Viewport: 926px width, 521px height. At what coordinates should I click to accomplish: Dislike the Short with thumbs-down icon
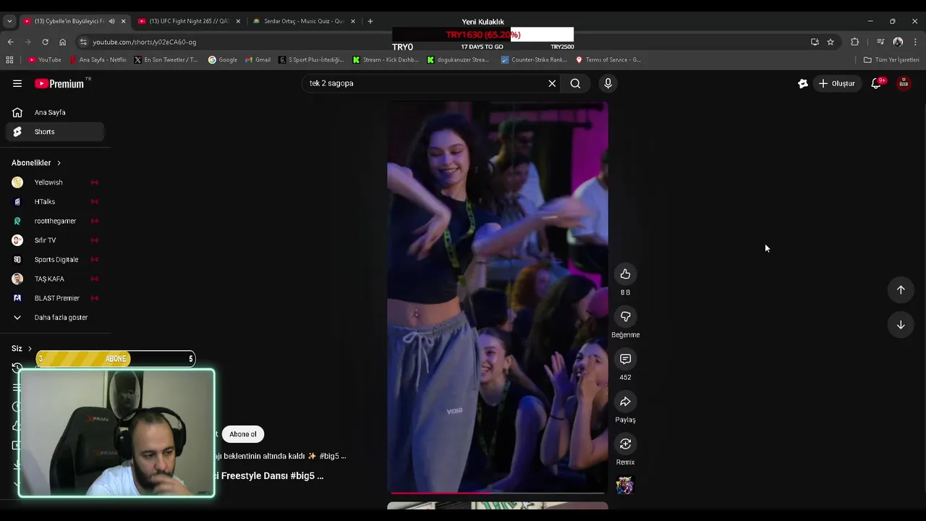(x=625, y=316)
